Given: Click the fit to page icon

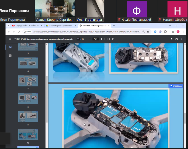Looking at the screenshot, I should point(108,39).
